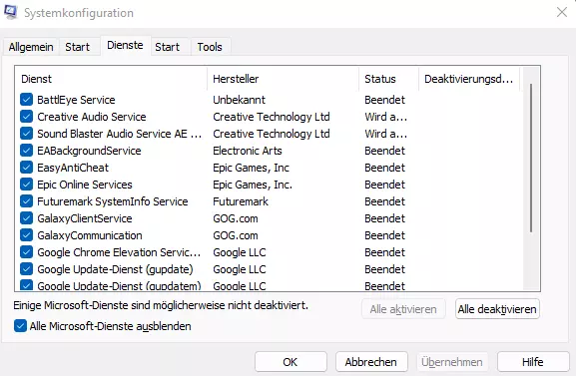Confirm with the OK button
This screenshot has width=576, height=376.
tap(290, 362)
